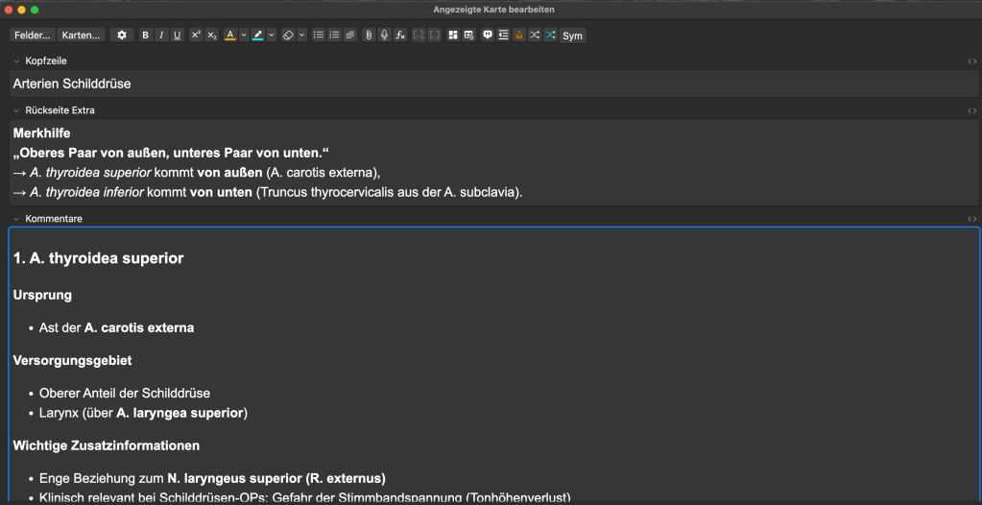Apply subscript formatting

212,36
